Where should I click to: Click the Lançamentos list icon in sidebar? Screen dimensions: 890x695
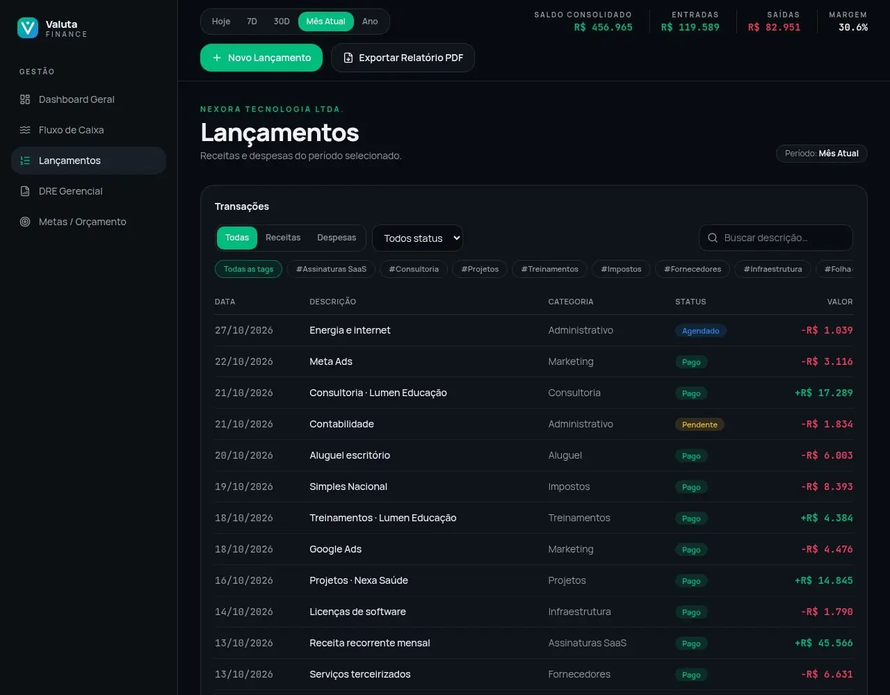pyautogui.click(x=25, y=161)
